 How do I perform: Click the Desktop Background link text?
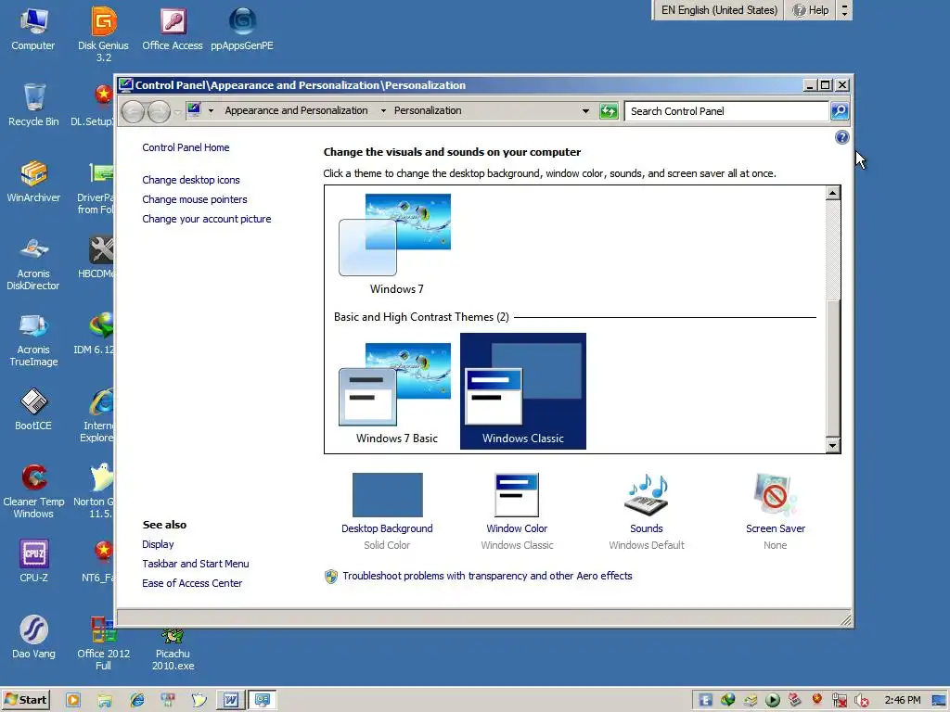(x=387, y=528)
